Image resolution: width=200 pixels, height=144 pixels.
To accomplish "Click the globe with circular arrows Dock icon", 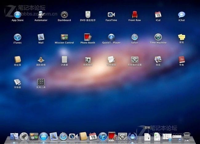I will click(x=132, y=137).
